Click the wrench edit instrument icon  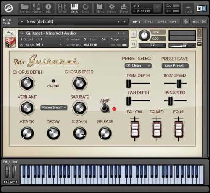[x=10, y=33]
